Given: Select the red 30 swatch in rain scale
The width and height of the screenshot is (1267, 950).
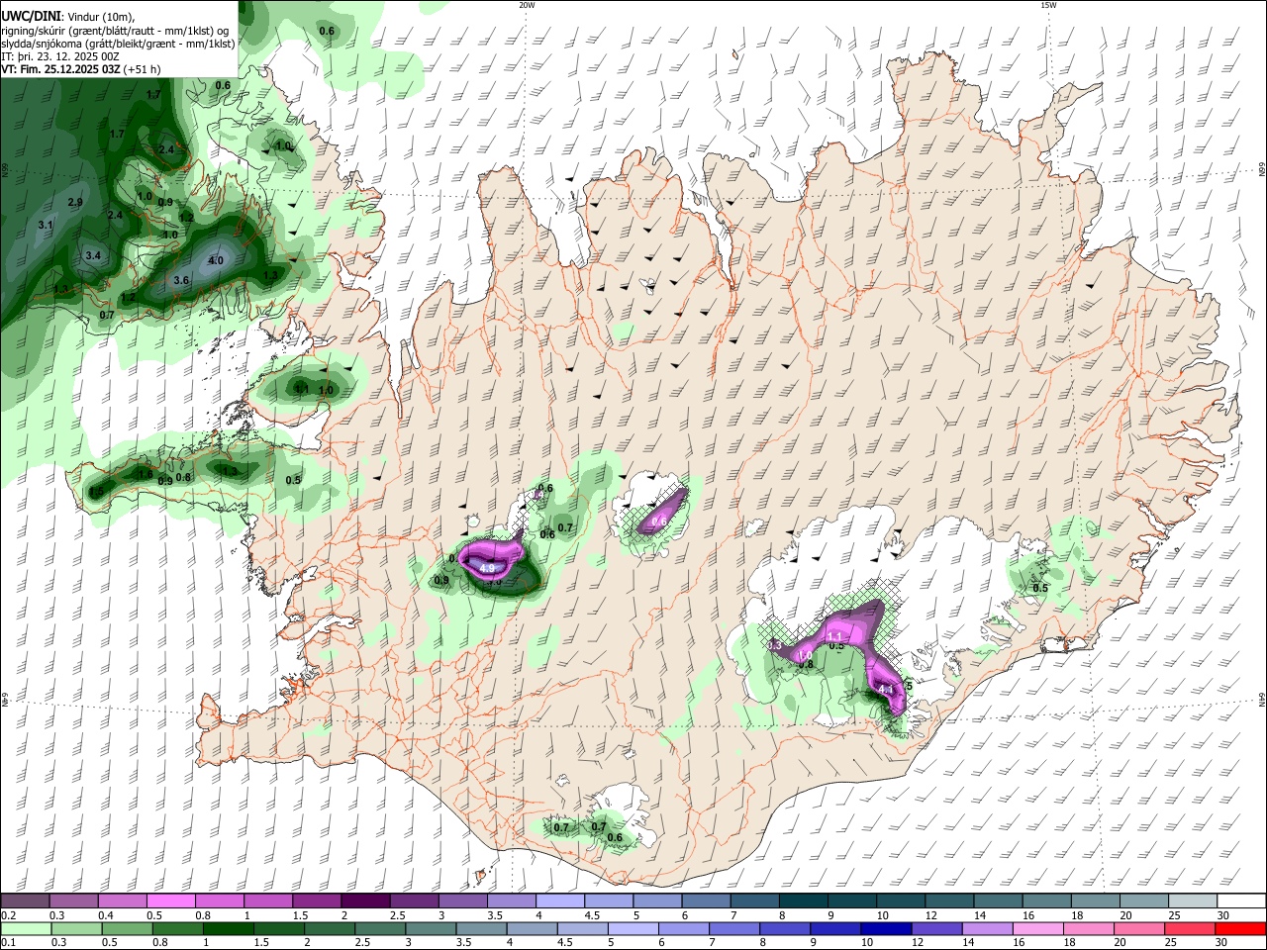Looking at the screenshot, I should (x=1240, y=929).
